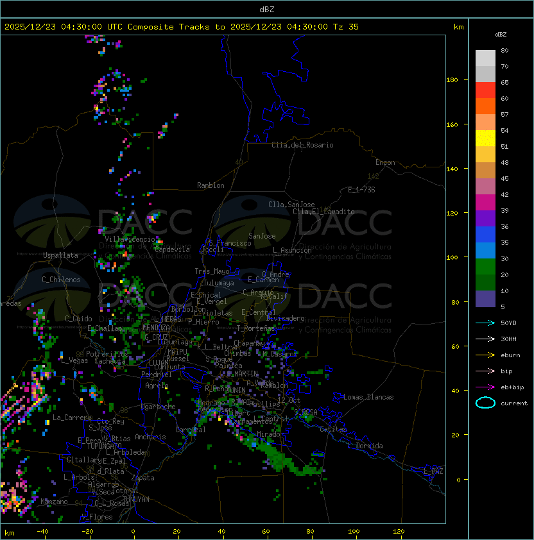Pick the brown 45–48 dBZ swatch

[x=485, y=171]
